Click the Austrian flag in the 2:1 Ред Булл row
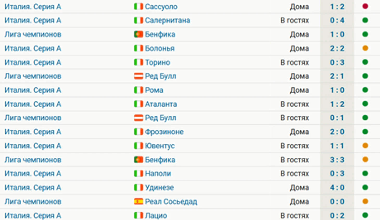Viewport: 380px width, 220px height. tap(138, 76)
